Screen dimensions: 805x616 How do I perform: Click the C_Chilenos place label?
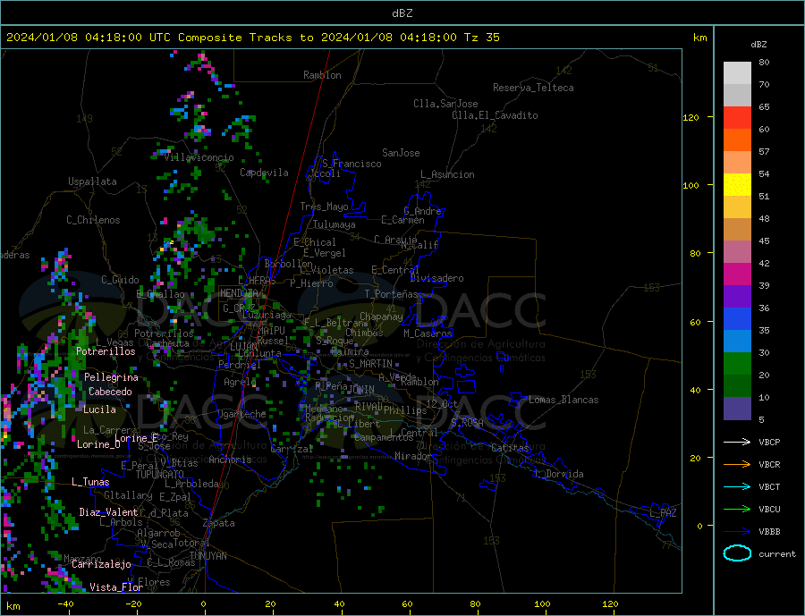(x=93, y=220)
